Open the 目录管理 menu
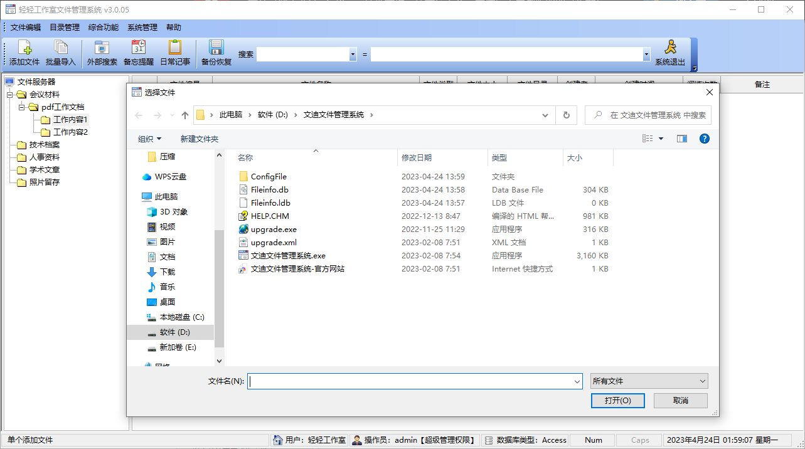Screen dimensions: 805x449 (x=65, y=28)
